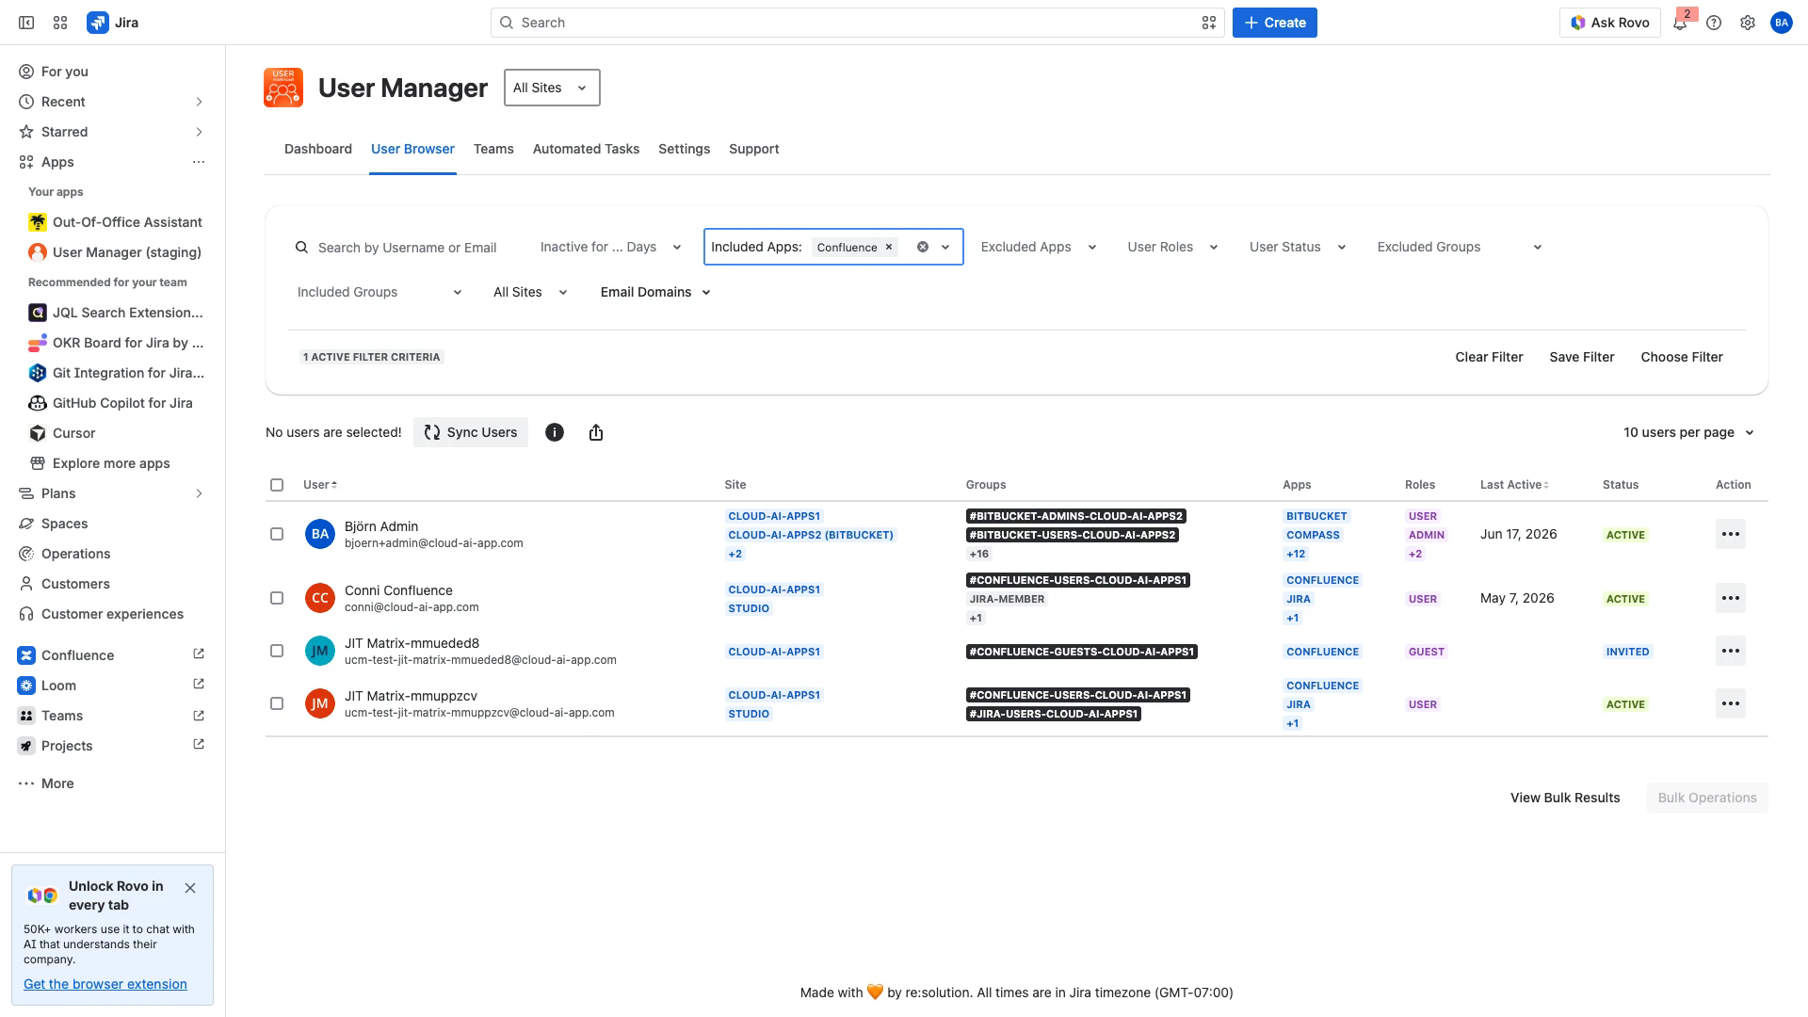Click the User Manager app logo
1808x1017 pixels.
coord(283,88)
